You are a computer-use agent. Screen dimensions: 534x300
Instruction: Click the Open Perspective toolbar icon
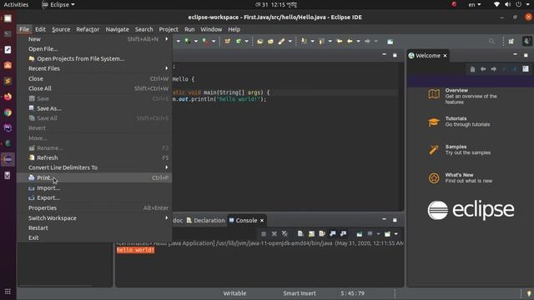[x=511, y=41]
